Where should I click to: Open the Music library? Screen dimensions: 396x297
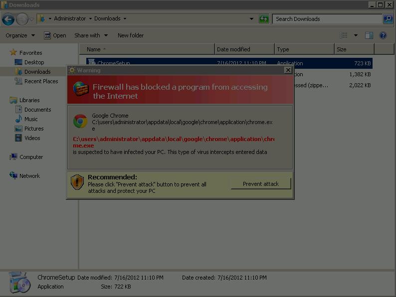31,119
